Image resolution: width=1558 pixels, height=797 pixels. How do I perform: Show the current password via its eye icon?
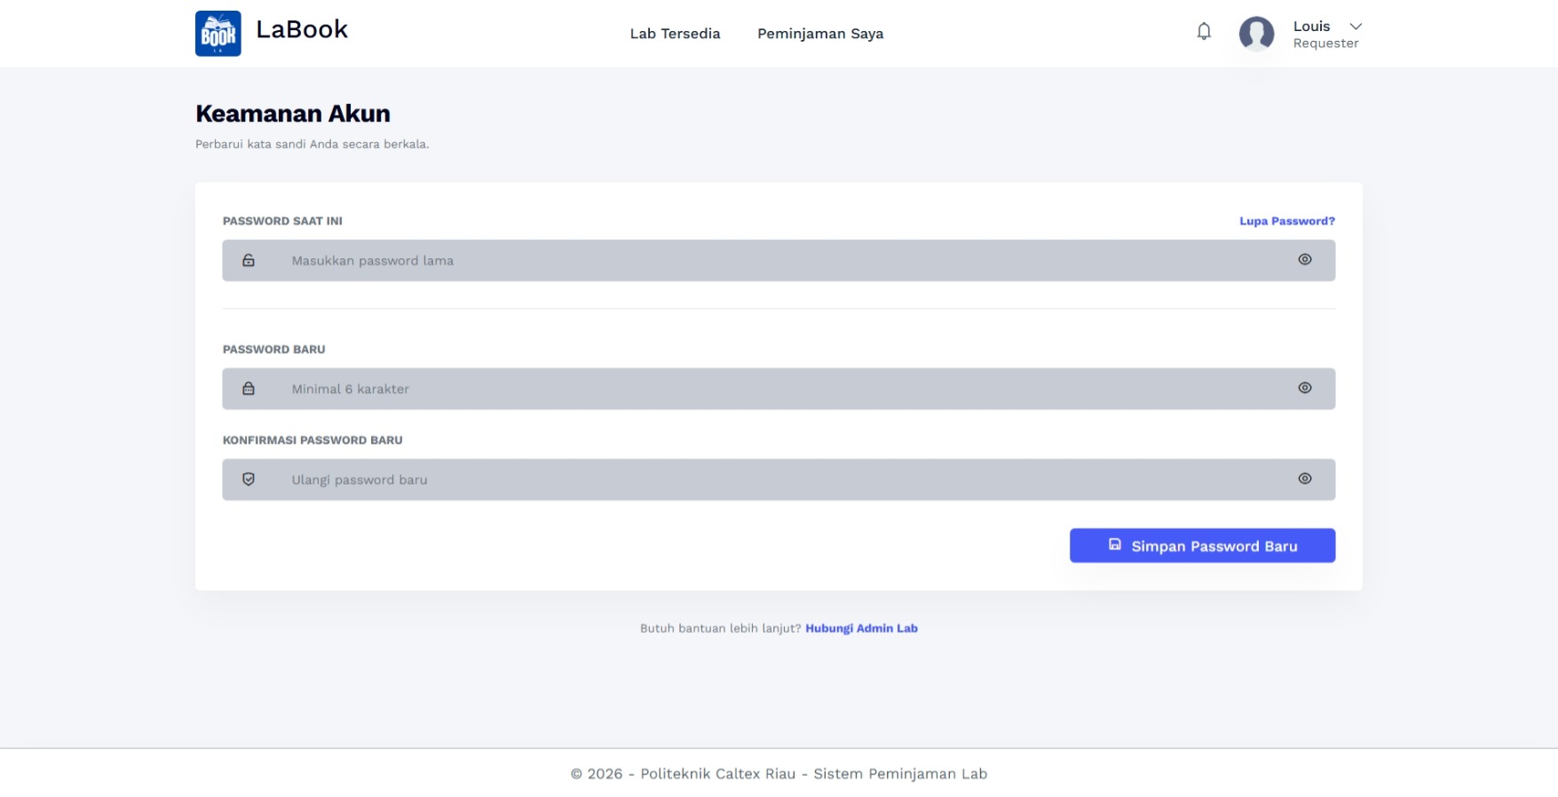click(1304, 259)
